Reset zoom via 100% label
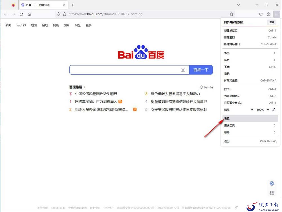282x212 pixels. pos(260,110)
